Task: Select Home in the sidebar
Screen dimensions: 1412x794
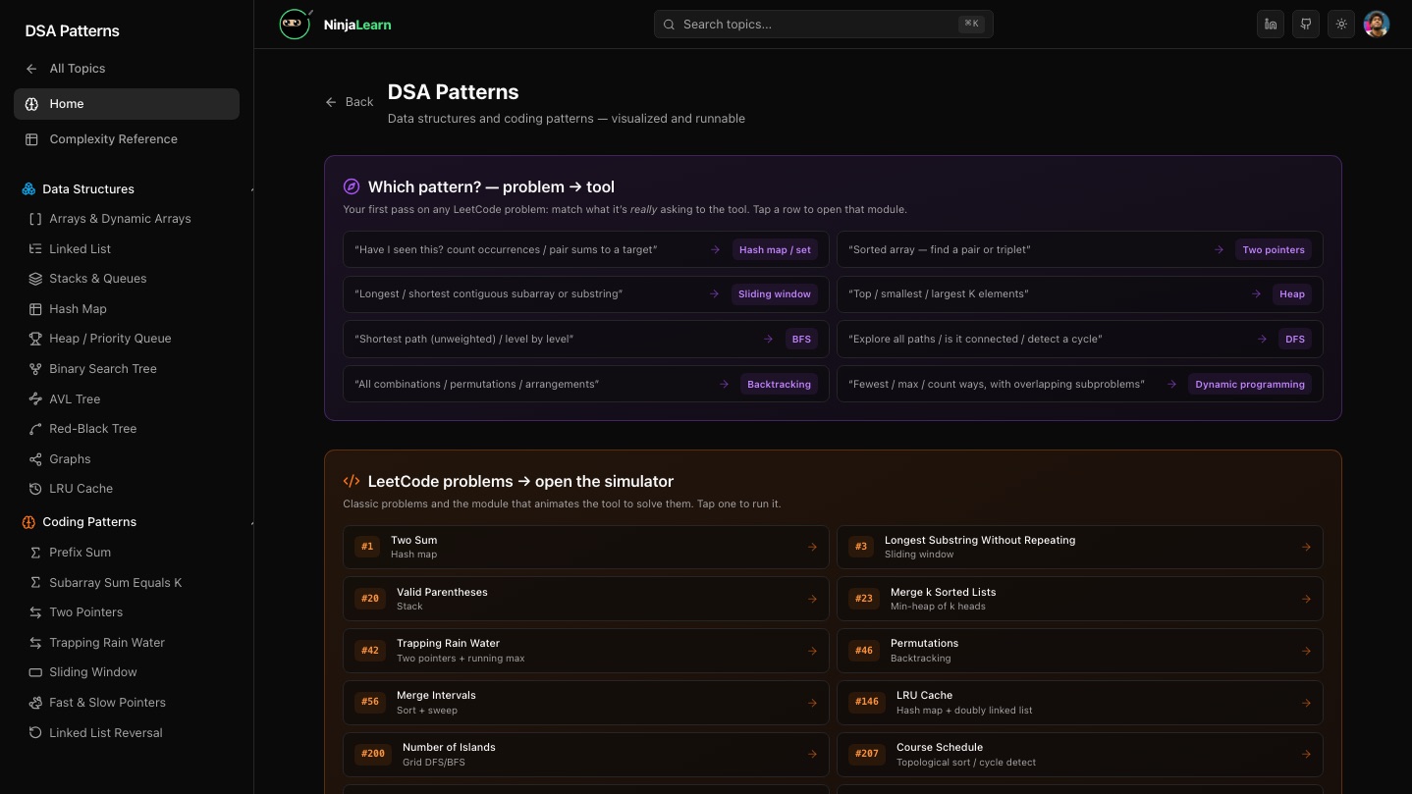Action: coord(127,104)
